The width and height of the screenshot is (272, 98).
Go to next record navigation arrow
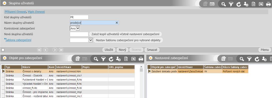coord(55,50)
